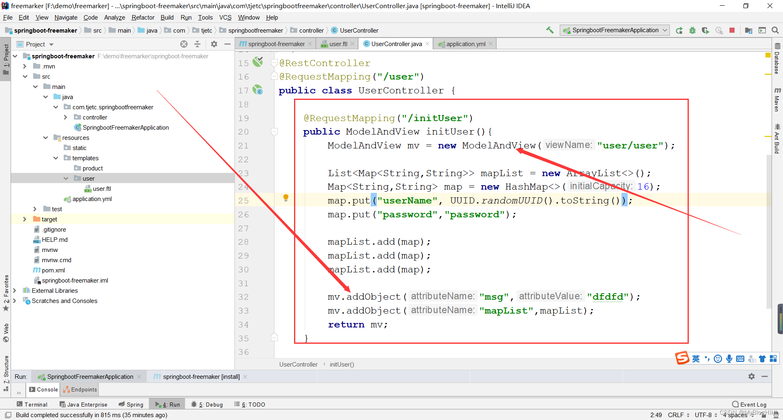Image resolution: width=783 pixels, height=420 pixels.
Task: Close the UserController.java tab
Action: [427, 44]
